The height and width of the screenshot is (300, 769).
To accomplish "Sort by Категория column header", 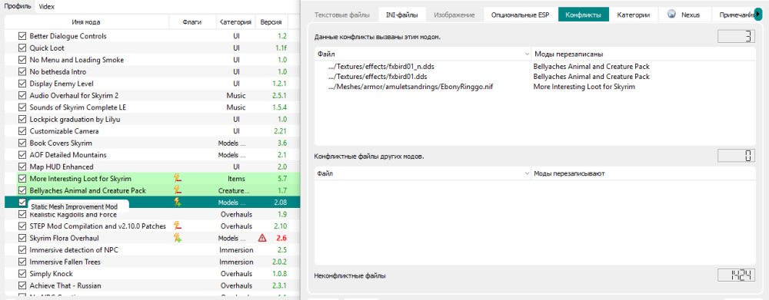I will [236, 22].
